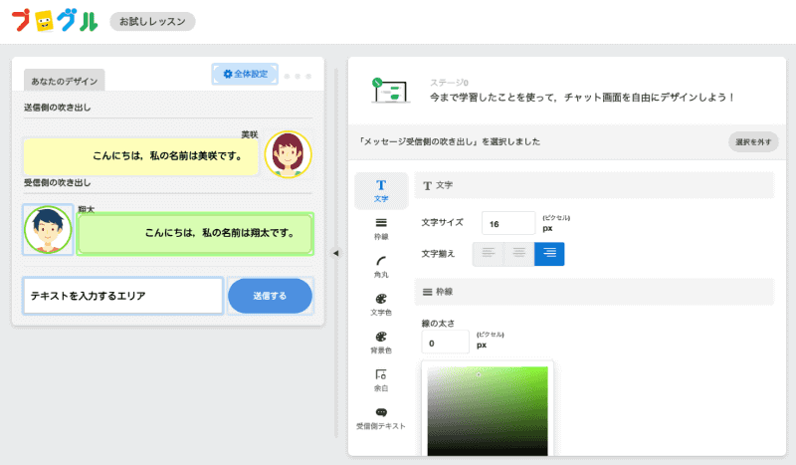The image size is (796, 465).
Task: Click the 受信側の吹き出し label
Action: (x=58, y=182)
